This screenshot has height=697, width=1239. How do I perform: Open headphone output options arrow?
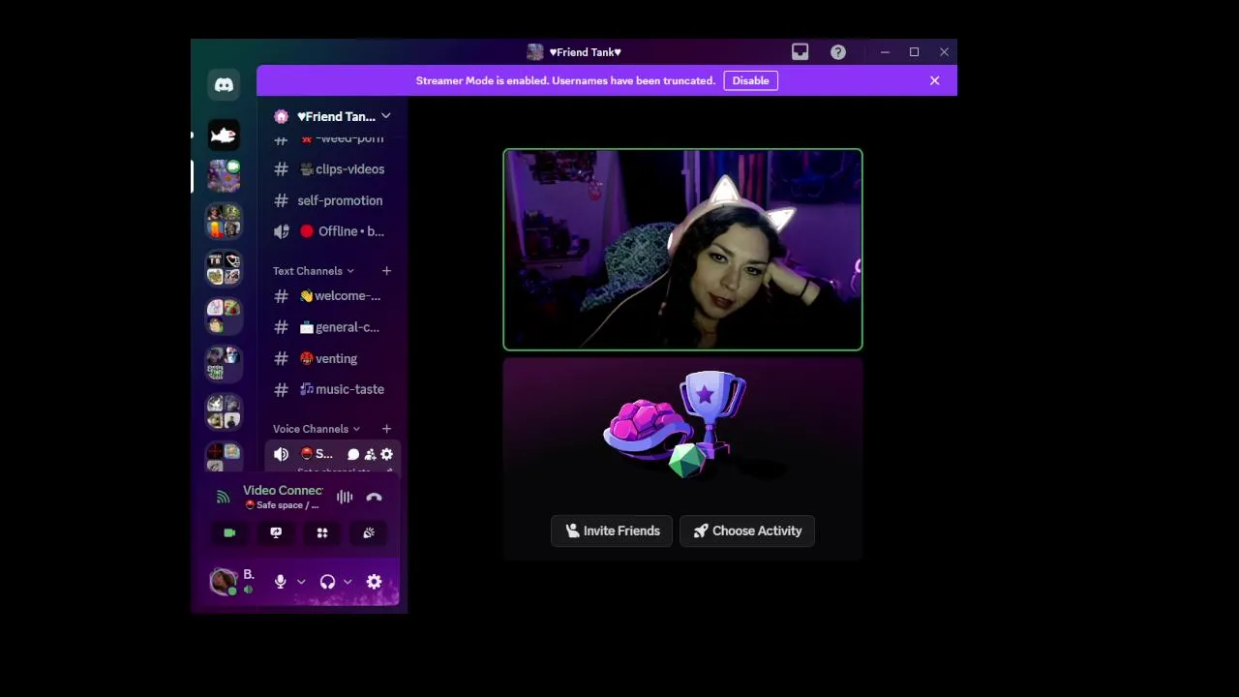348,582
